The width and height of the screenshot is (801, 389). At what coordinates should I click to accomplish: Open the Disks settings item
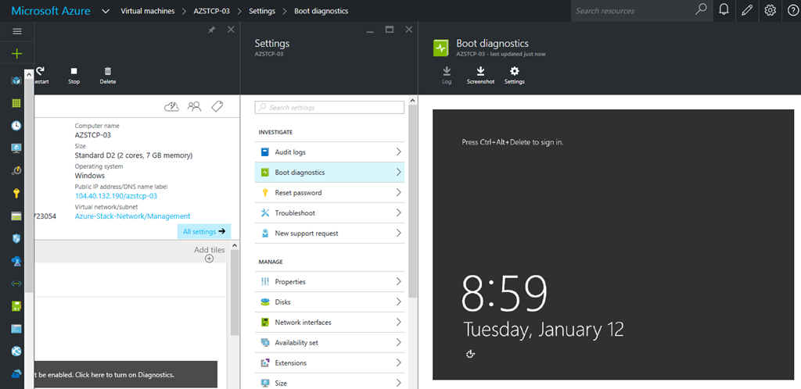click(x=329, y=302)
